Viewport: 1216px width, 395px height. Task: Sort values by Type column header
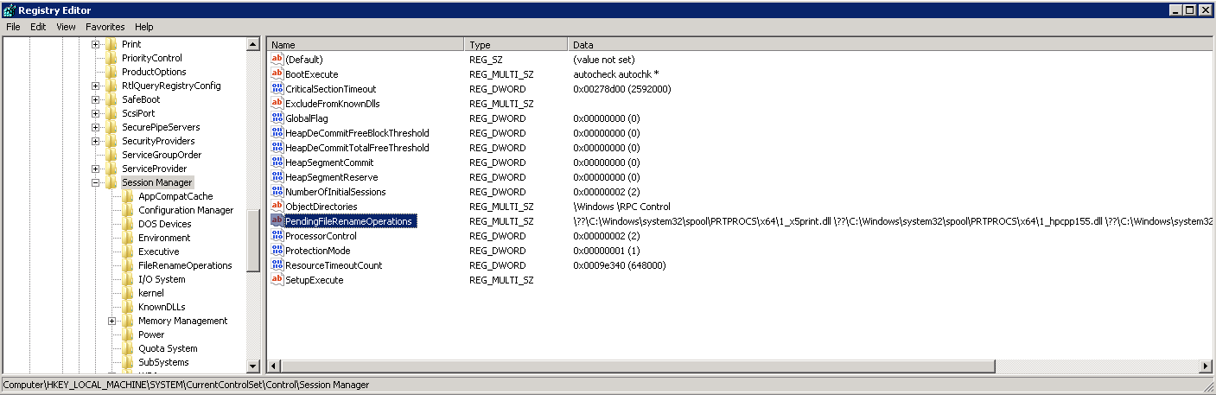tap(517, 44)
